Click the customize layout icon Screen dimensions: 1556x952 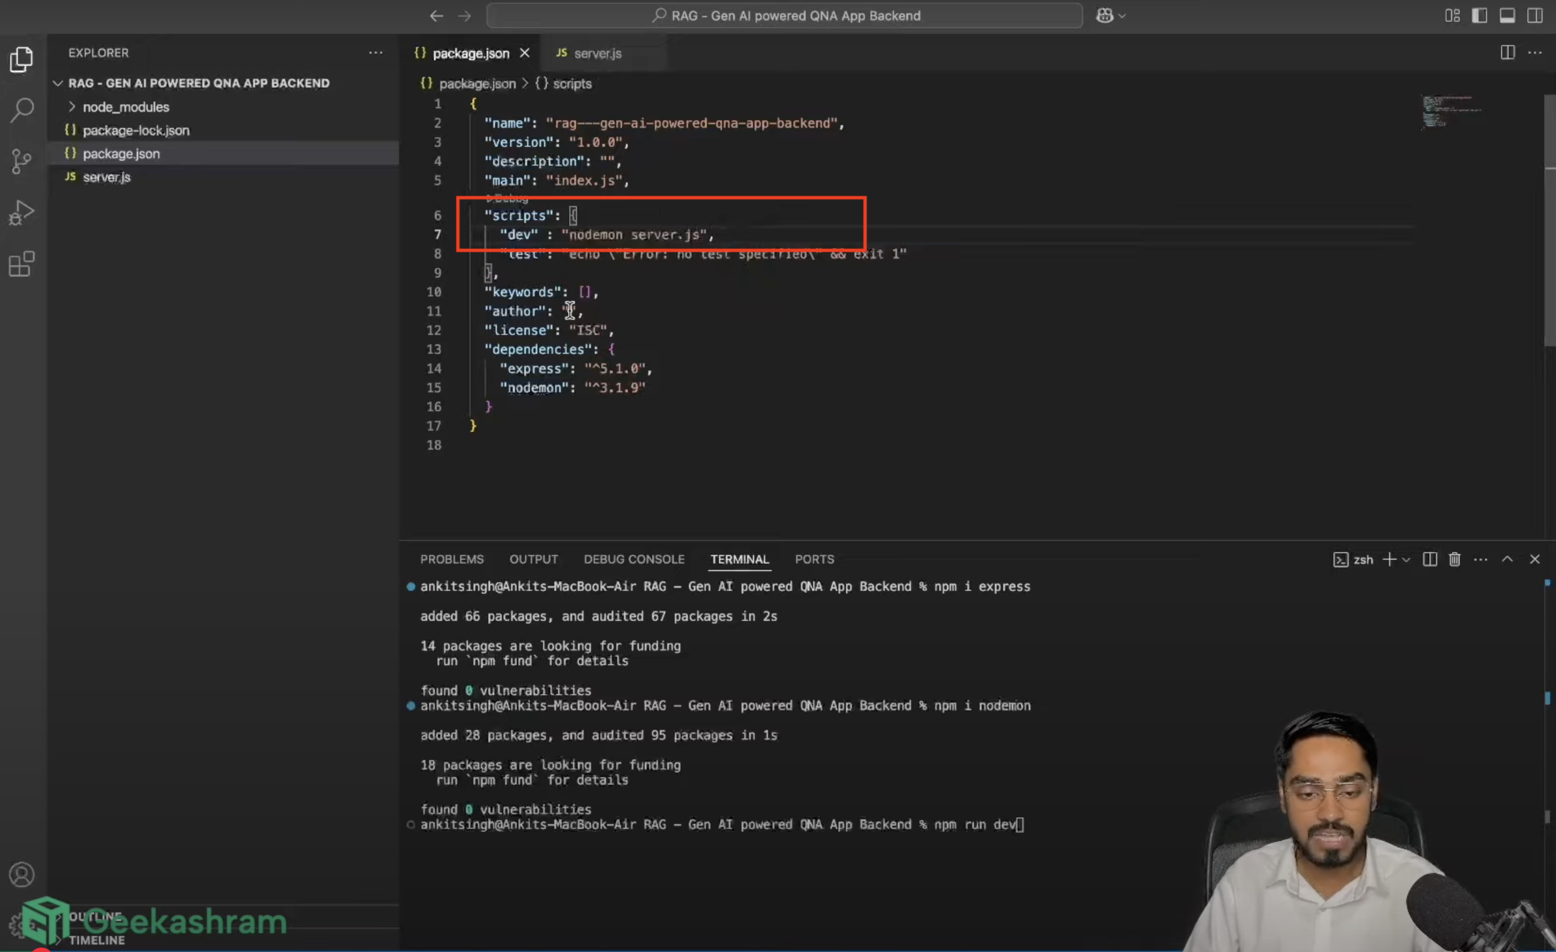1452,16
